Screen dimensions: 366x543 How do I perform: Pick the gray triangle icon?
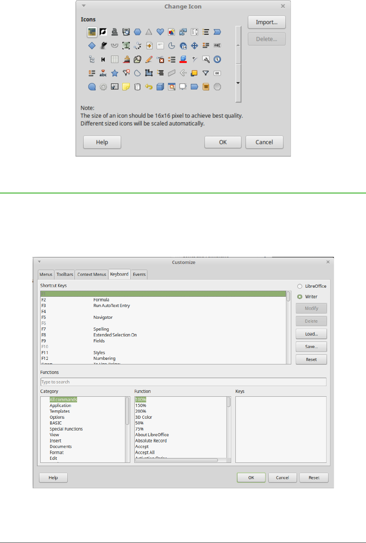[149, 32]
